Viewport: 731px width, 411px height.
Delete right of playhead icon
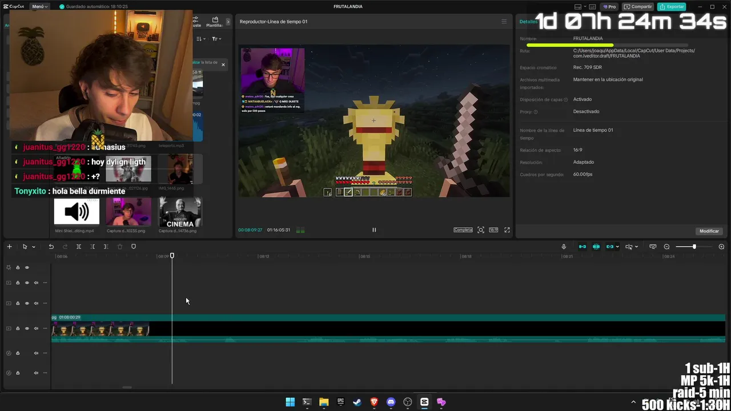[x=106, y=247]
